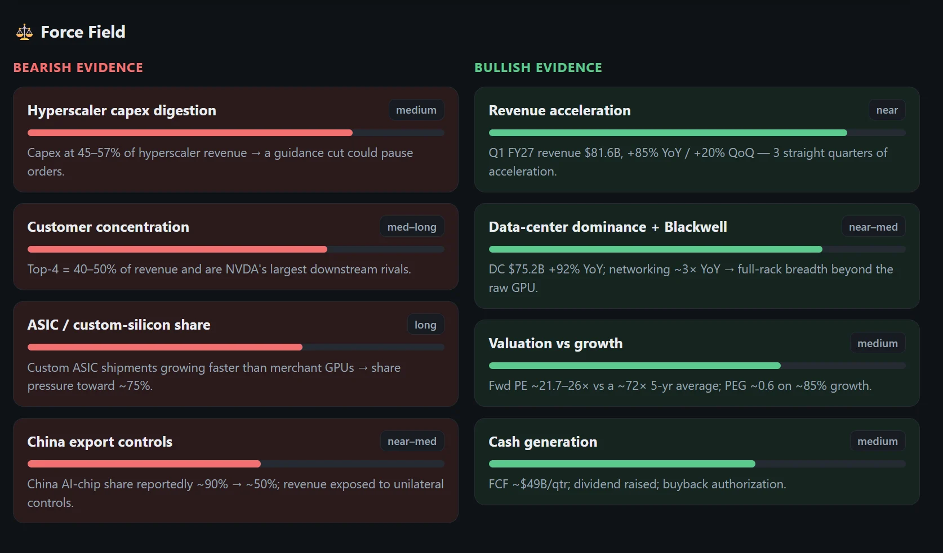Click the near tag on Revenue acceleration
Viewport: 943px width, 553px height.
coord(887,110)
